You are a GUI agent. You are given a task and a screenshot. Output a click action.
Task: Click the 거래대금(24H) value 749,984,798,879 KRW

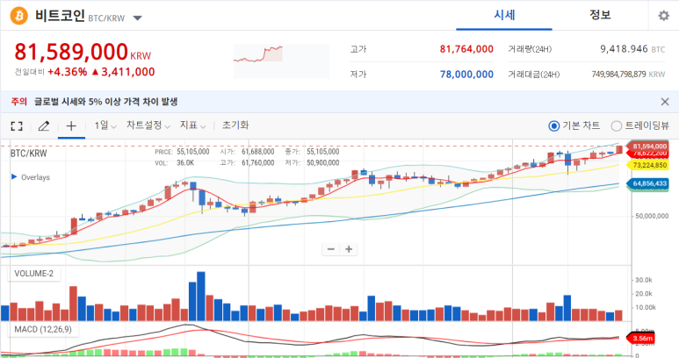pos(628,75)
